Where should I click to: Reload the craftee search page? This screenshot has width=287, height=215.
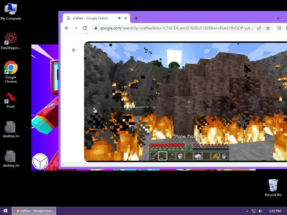click(85, 28)
